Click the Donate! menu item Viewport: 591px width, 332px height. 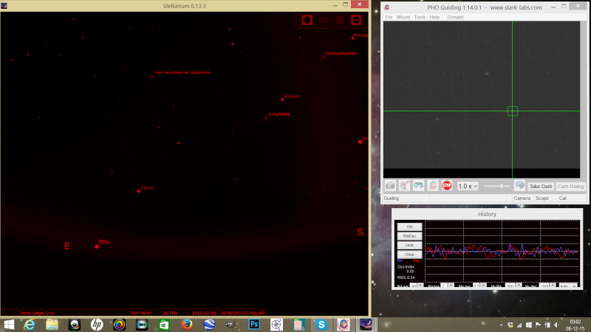click(455, 17)
